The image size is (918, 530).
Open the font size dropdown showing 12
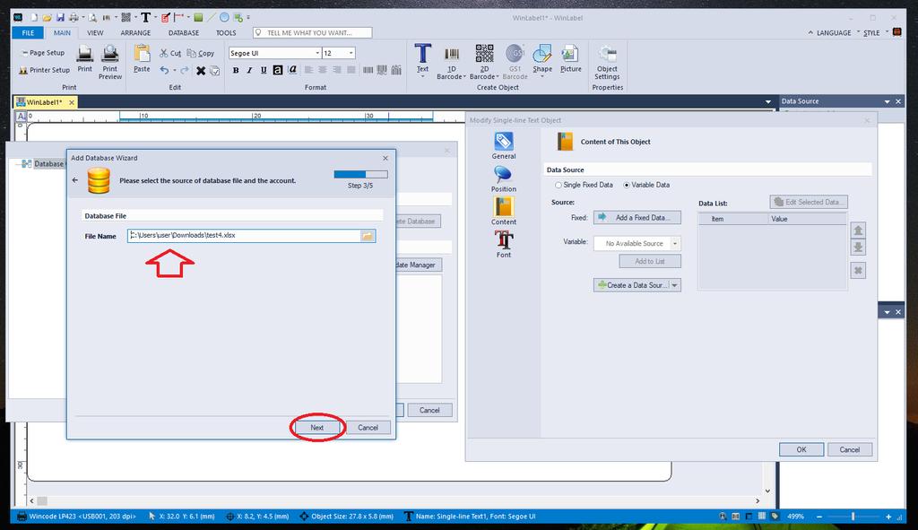(x=351, y=53)
